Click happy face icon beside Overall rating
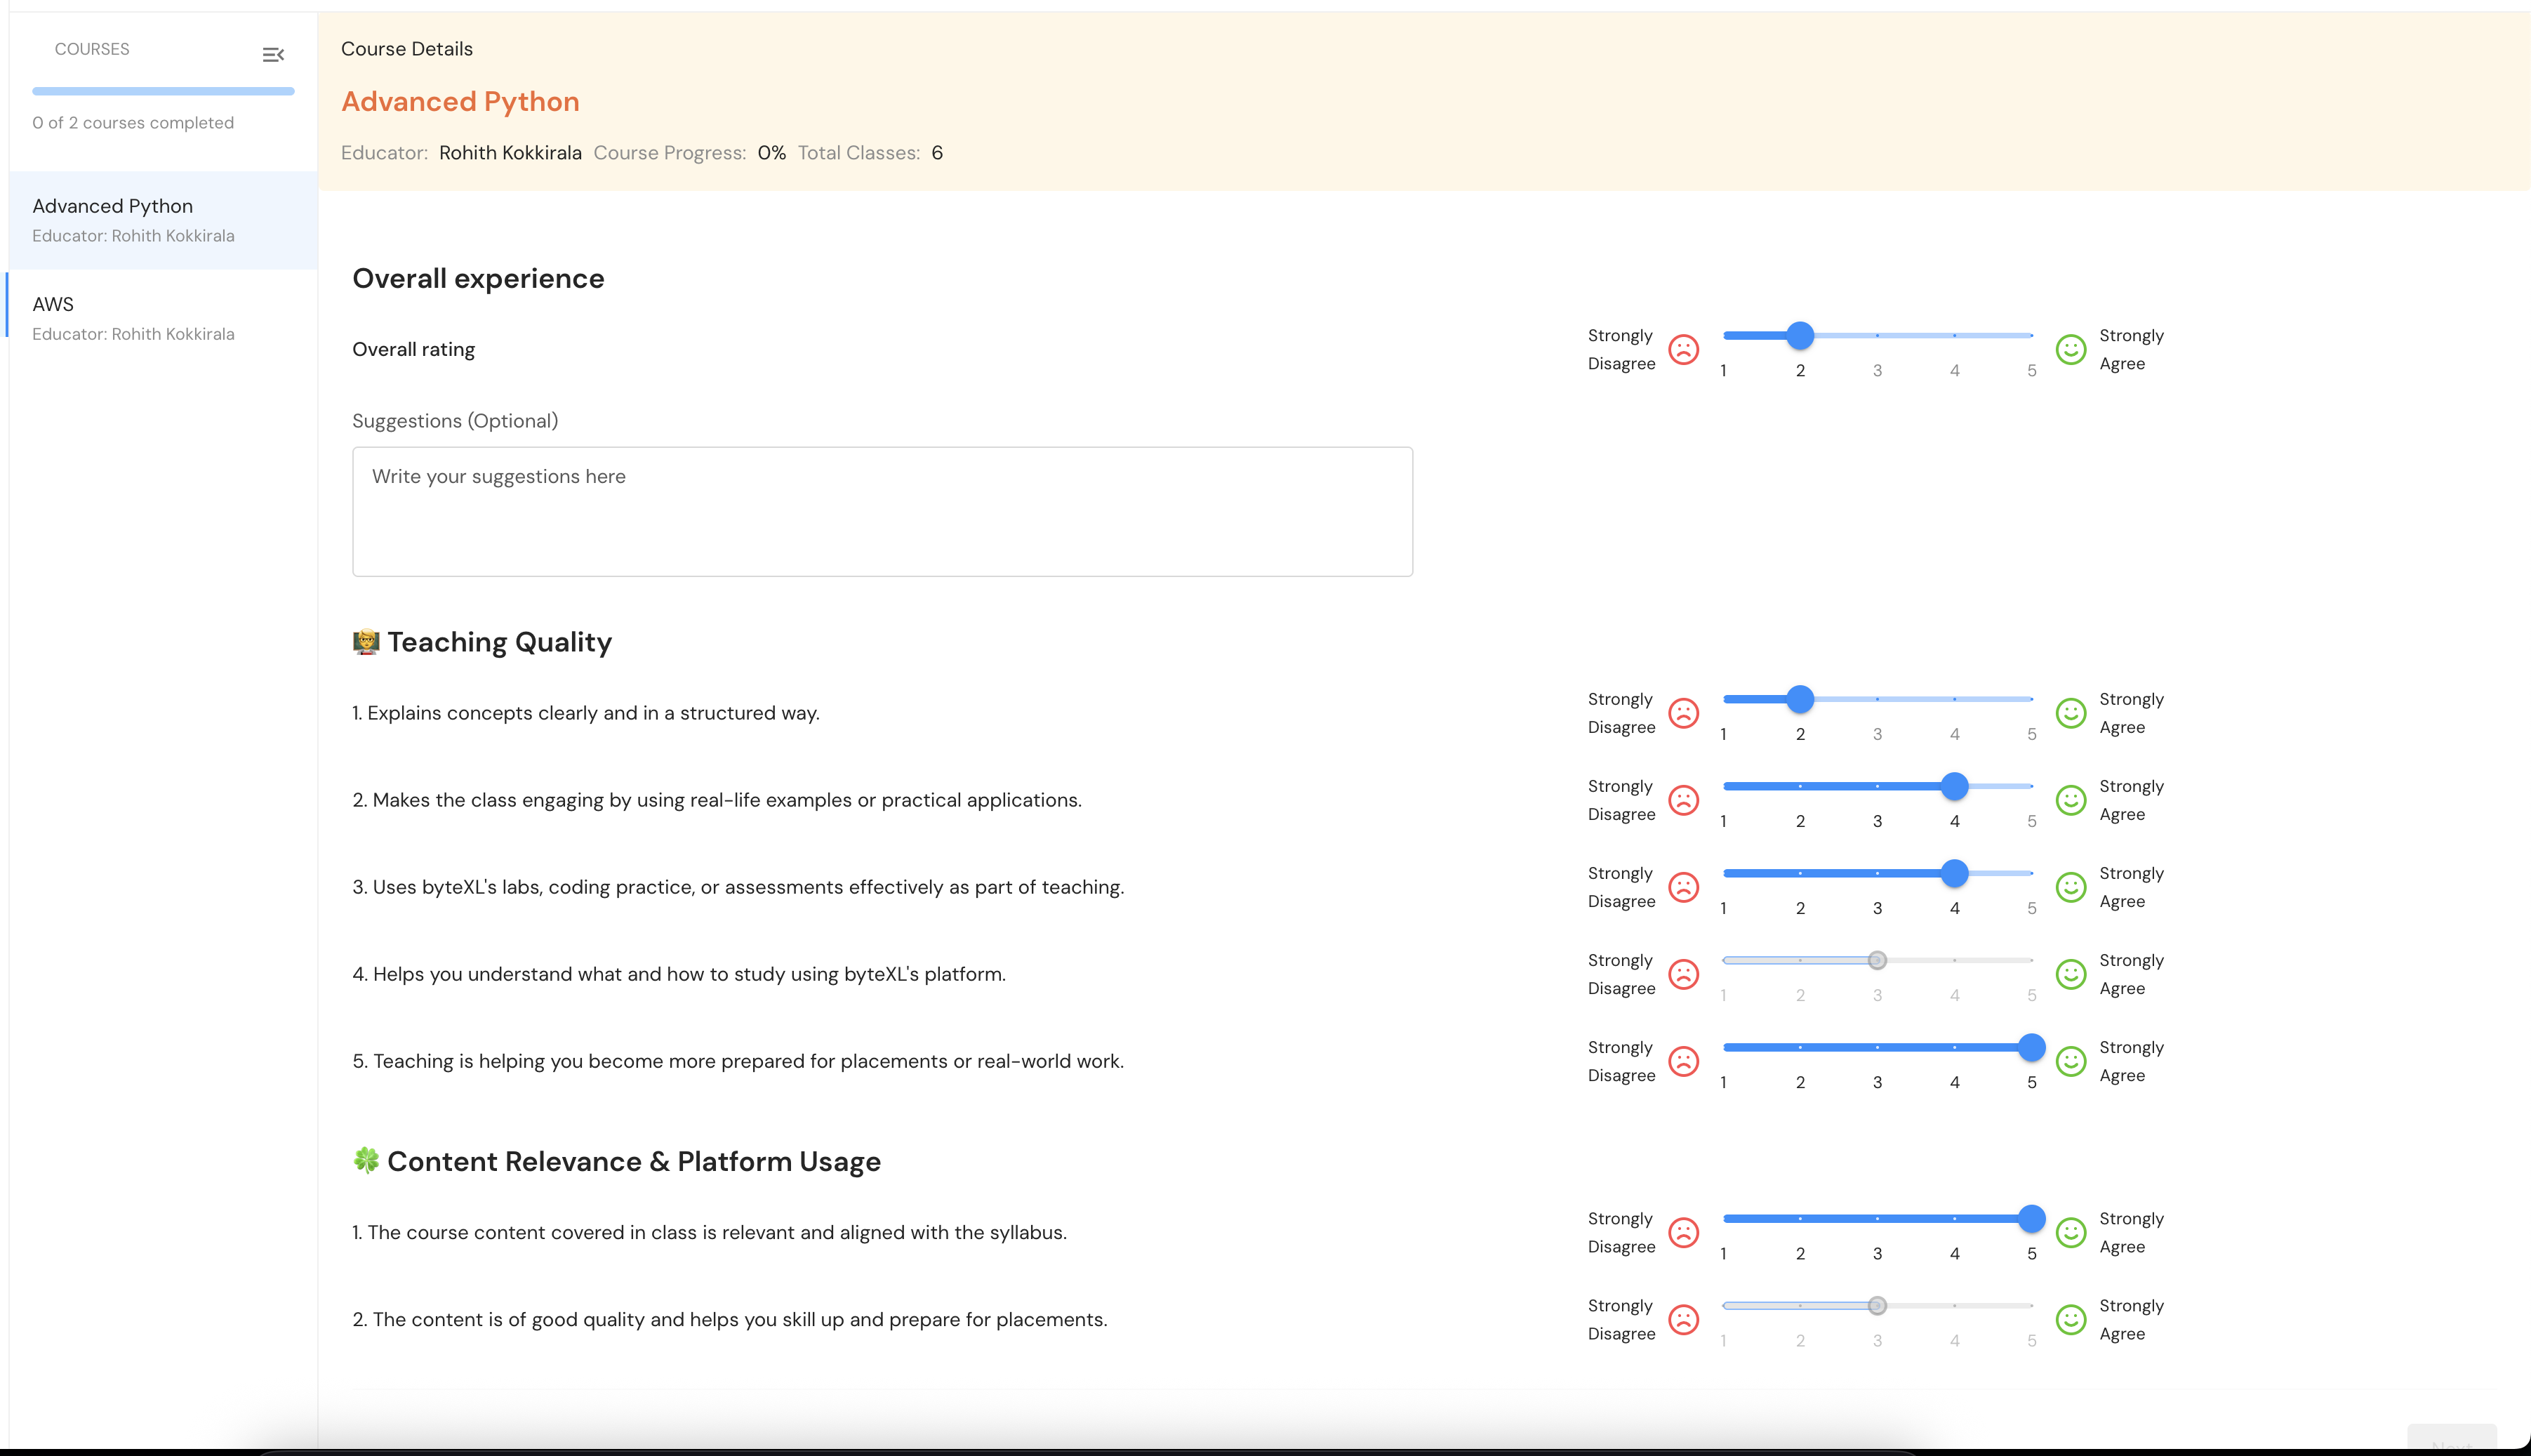Image resolution: width=2531 pixels, height=1456 pixels. [x=2070, y=350]
